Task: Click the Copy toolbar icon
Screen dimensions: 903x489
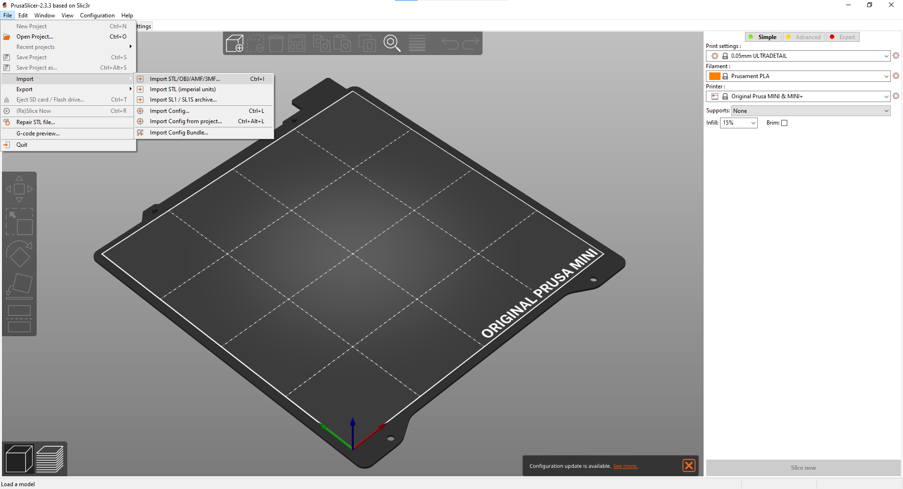Action: click(x=321, y=43)
